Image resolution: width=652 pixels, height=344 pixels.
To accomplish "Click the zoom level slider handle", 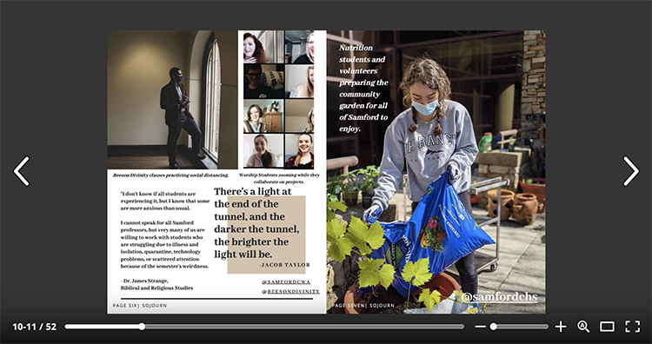I will [493, 327].
